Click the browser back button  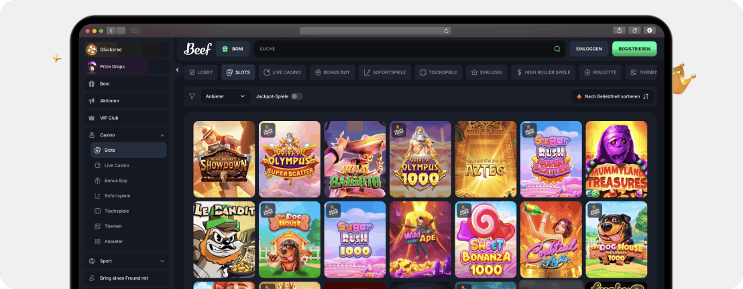(x=111, y=30)
